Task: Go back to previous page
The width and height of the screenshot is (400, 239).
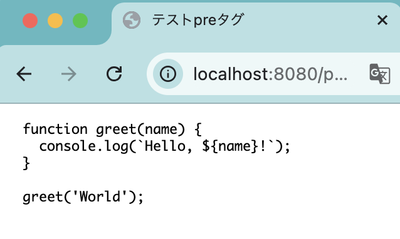Action: point(24,74)
